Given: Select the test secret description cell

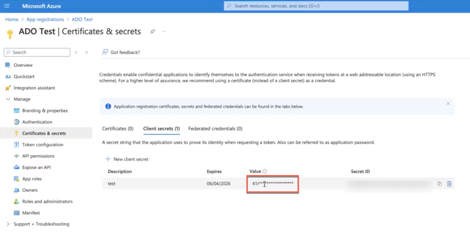Looking at the screenshot, I should tap(111, 184).
